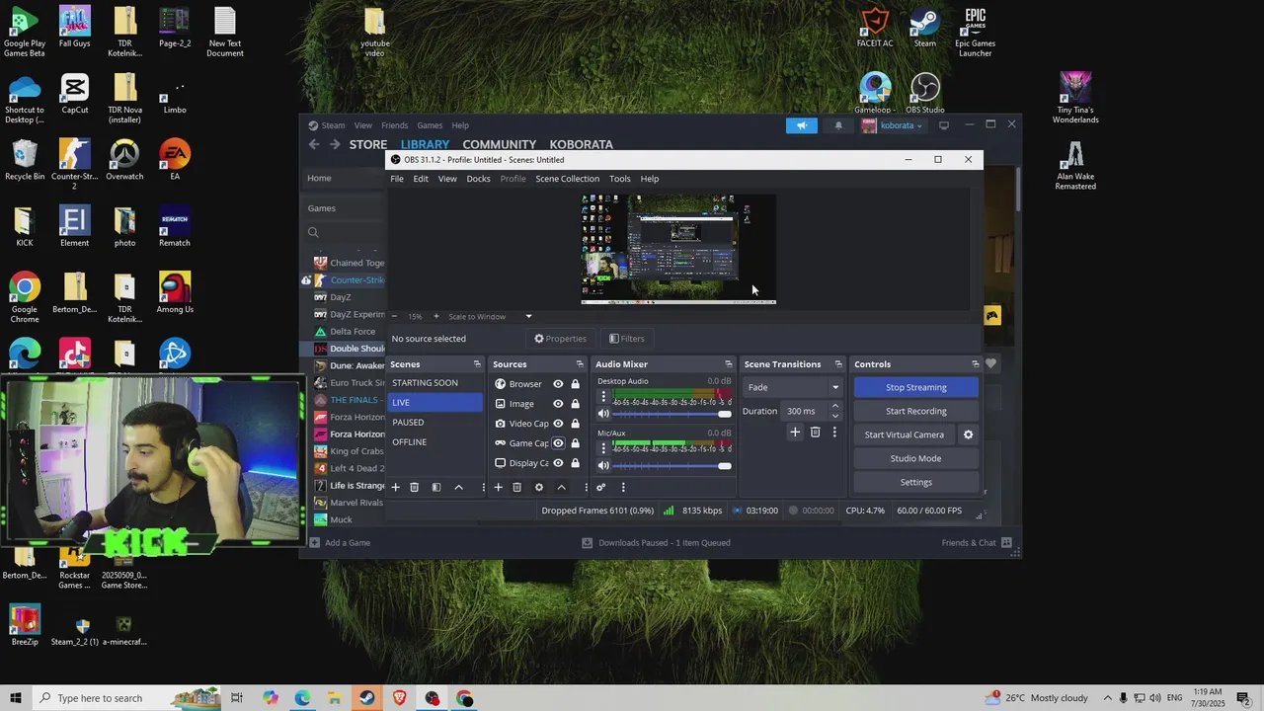Toggle lock on Browser source
Viewport: 1264px width, 711px height.
[575, 384]
